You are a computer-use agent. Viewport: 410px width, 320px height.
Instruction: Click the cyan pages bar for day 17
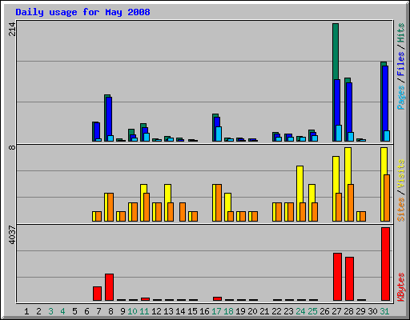(x=219, y=134)
